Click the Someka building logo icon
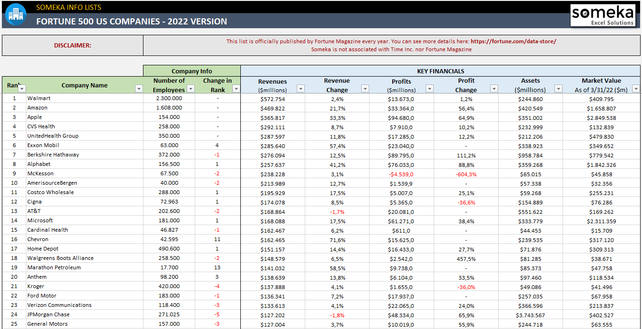The height and width of the screenshot is (329, 642). point(16,15)
